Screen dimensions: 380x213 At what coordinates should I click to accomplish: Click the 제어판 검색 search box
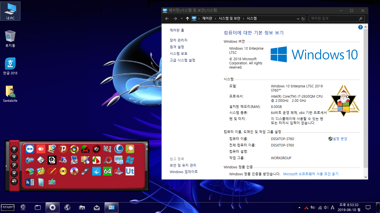[x=336, y=19]
